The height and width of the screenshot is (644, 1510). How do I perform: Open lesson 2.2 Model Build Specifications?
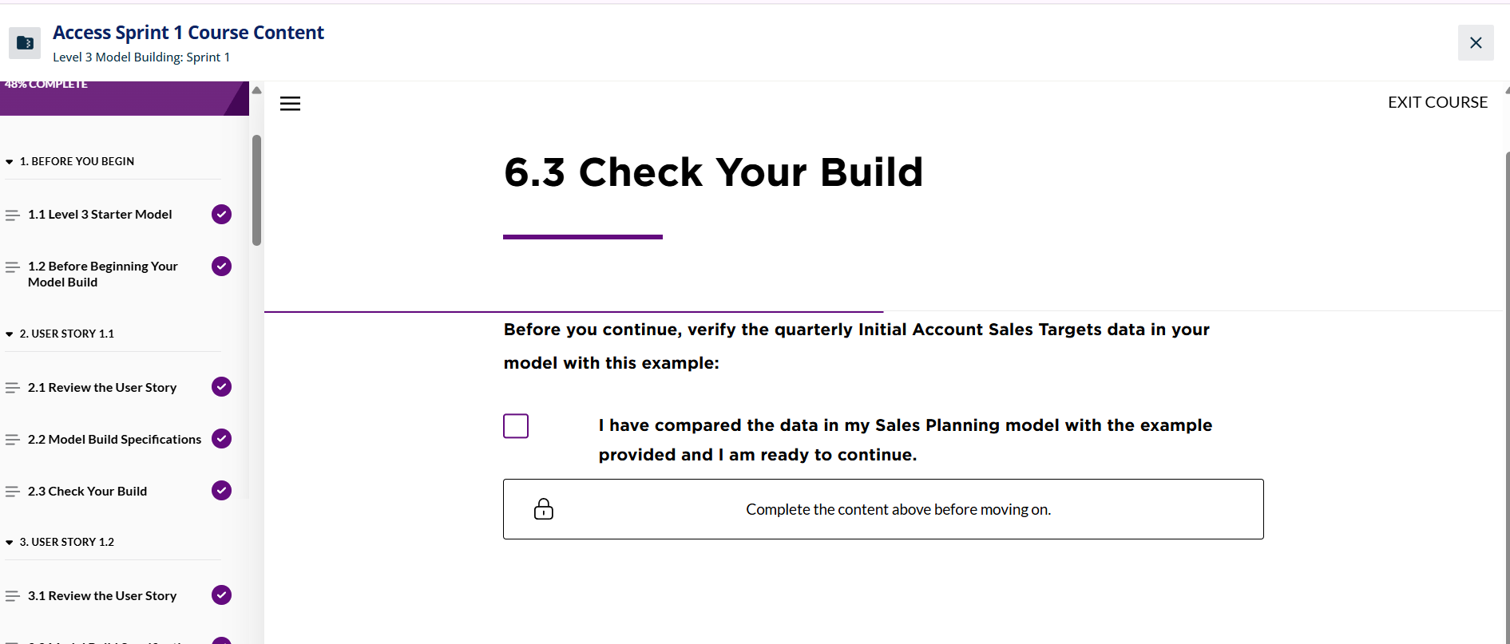[114, 440]
